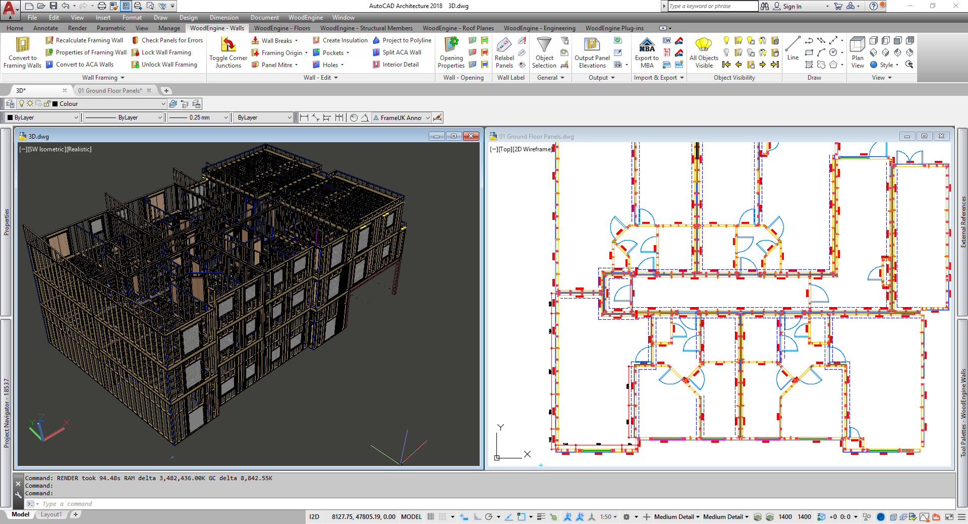Click the Undo arrow icon
This screenshot has width=968, height=524.
tap(66, 6)
